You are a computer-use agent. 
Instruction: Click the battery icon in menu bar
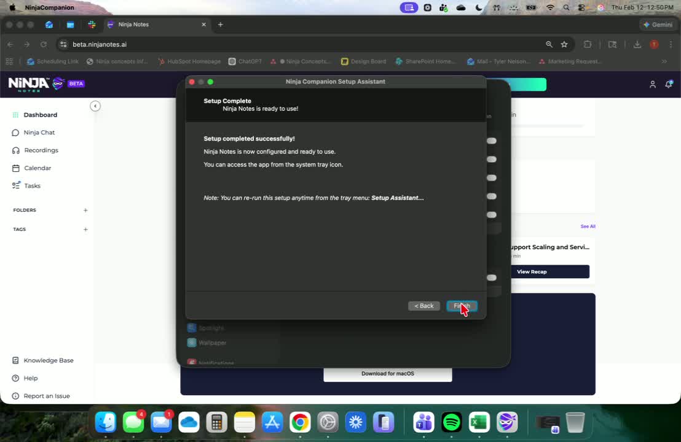coord(531,7)
